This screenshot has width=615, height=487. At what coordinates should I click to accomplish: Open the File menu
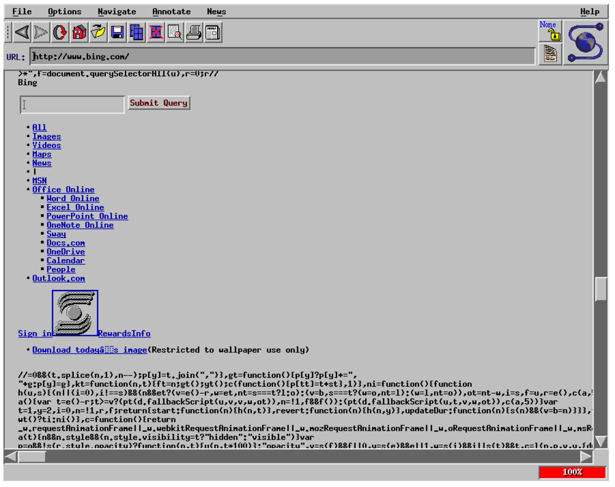tap(22, 12)
